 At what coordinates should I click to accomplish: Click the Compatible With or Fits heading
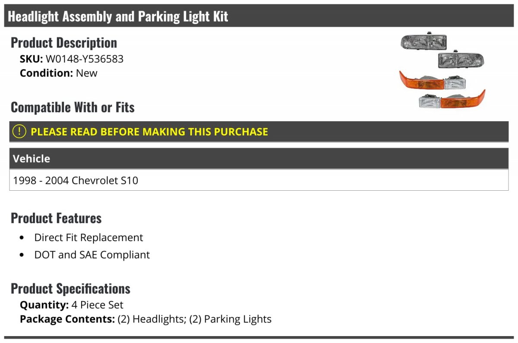pos(73,107)
